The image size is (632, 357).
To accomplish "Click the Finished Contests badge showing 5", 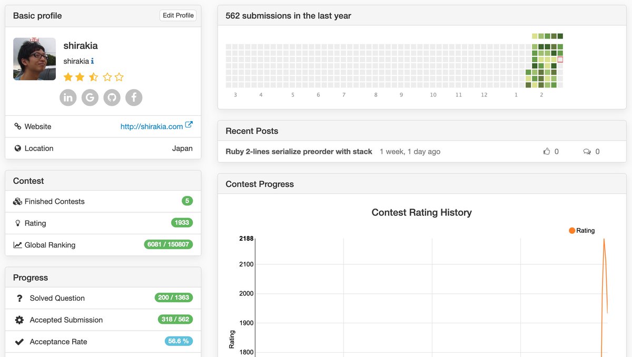I will coord(187,201).
